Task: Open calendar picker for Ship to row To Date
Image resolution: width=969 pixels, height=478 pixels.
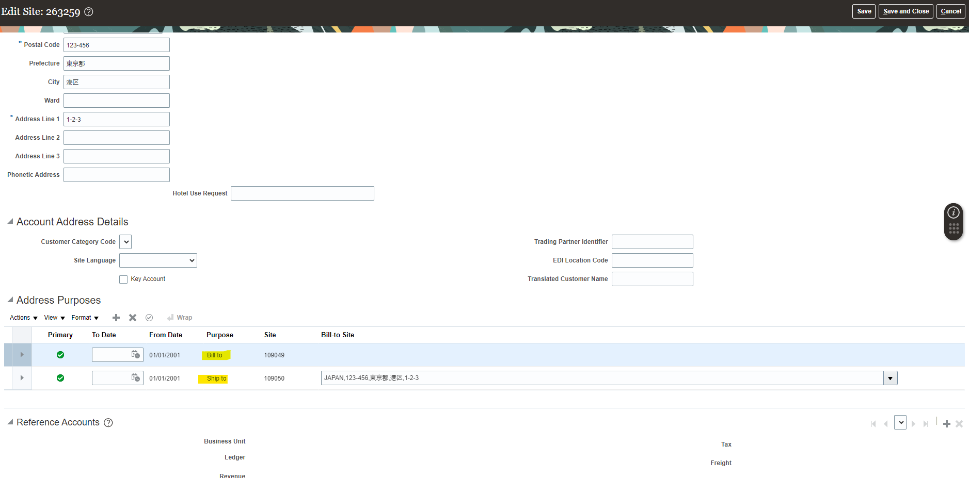Action: (136, 378)
